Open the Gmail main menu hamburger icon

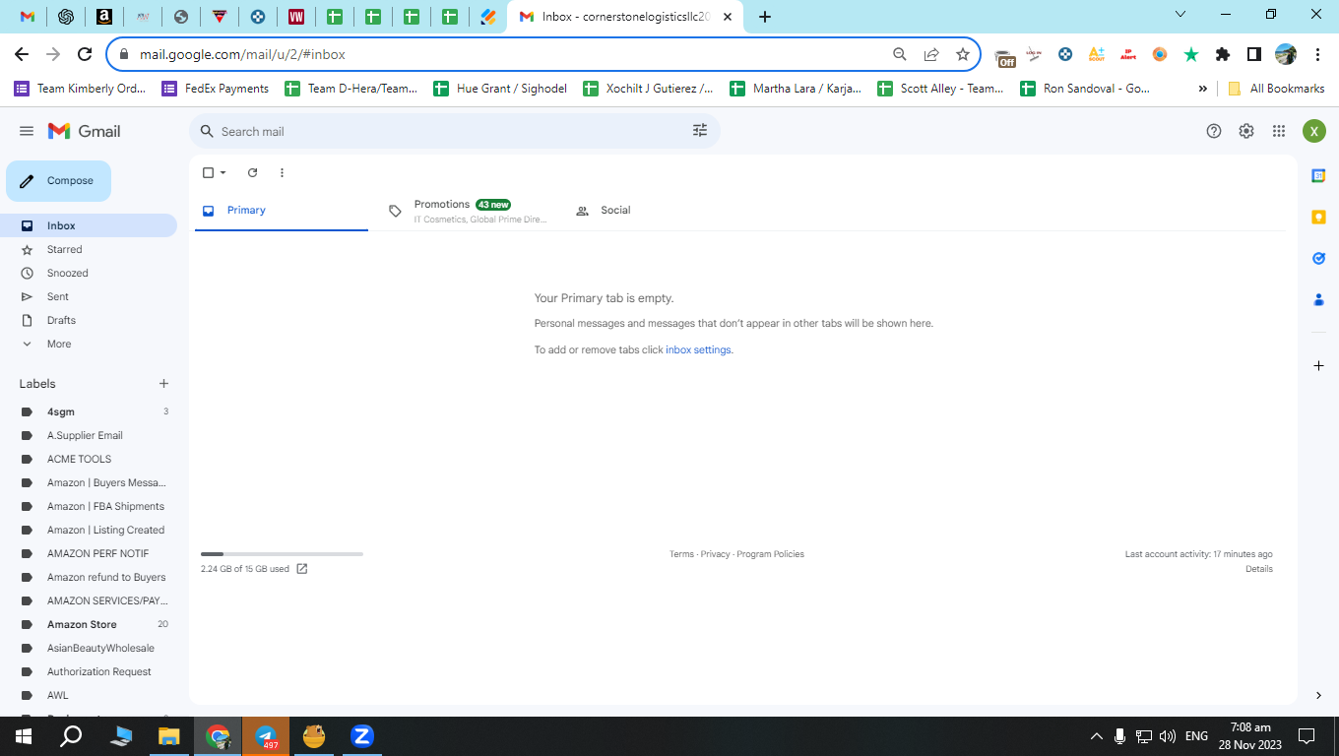[27, 131]
